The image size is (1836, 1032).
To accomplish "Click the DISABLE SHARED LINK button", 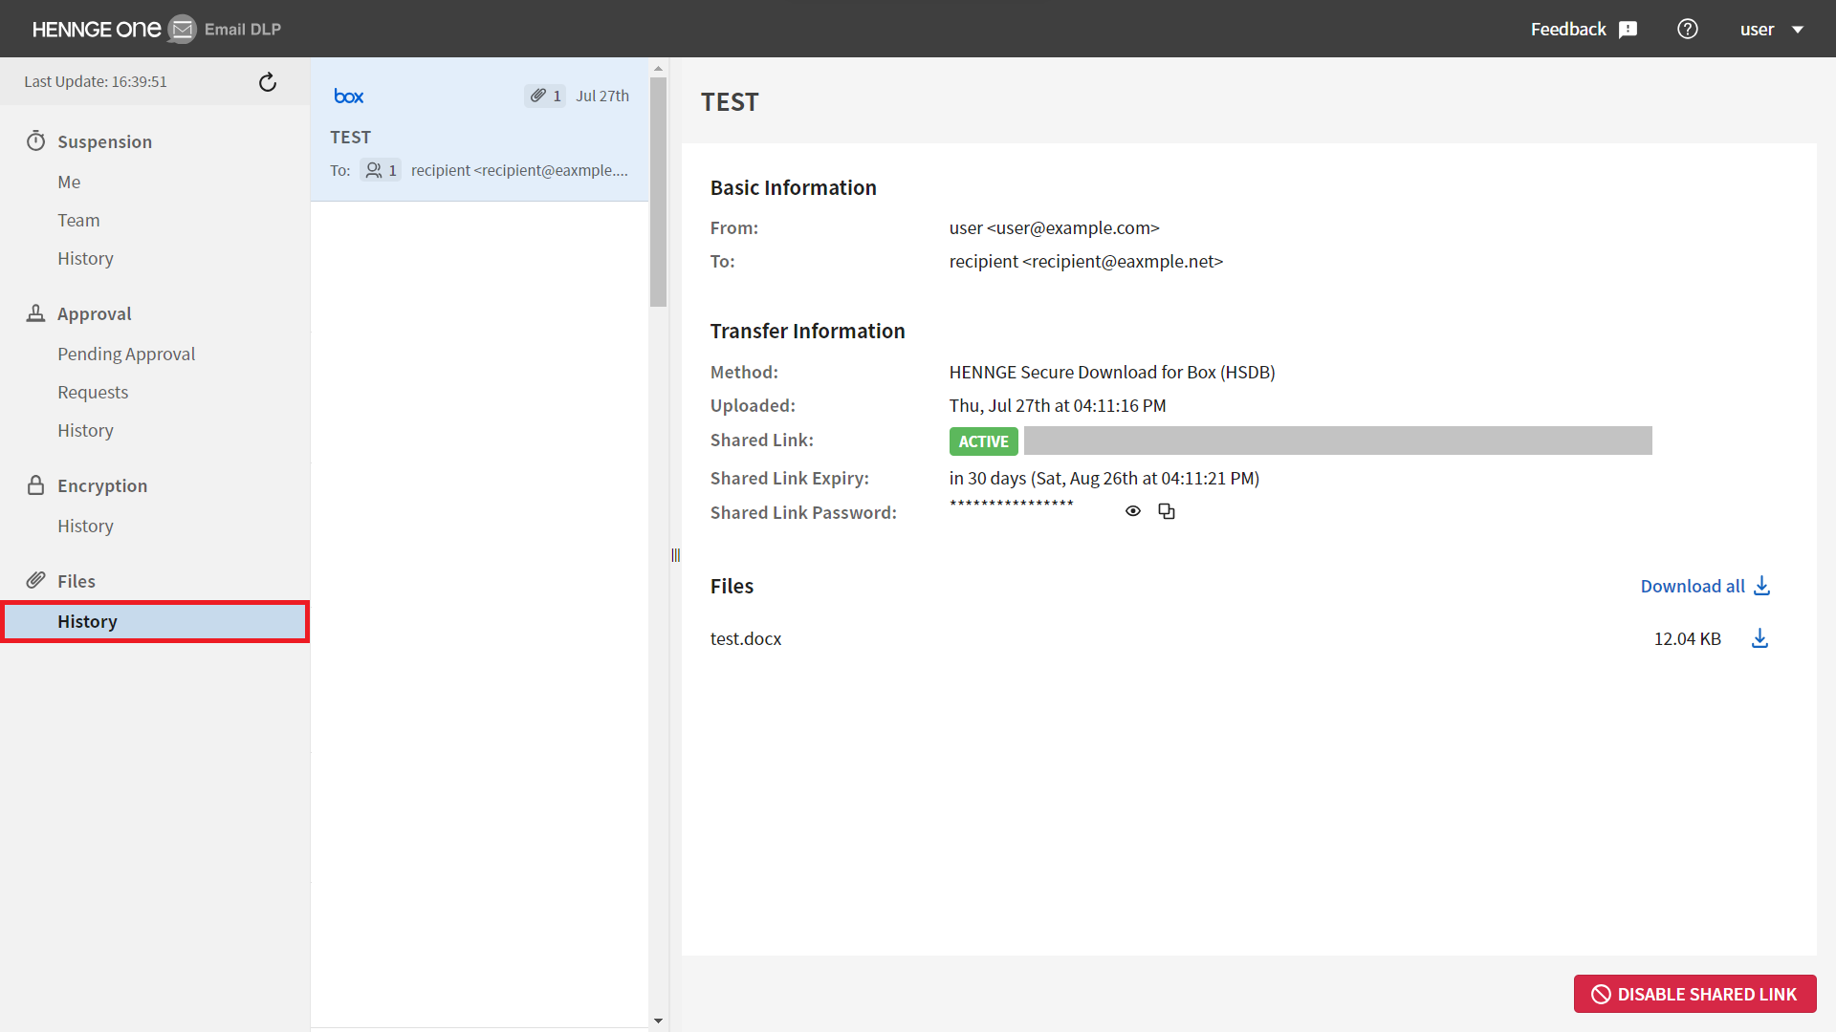I will pos(1694,994).
